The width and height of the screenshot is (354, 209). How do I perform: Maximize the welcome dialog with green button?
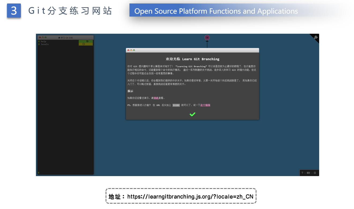tap(134, 50)
